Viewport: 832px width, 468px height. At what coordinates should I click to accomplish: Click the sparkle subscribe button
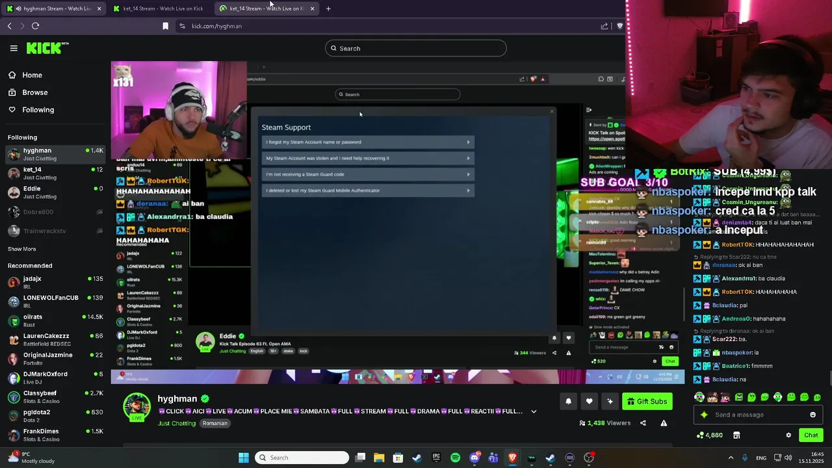coord(610,401)
